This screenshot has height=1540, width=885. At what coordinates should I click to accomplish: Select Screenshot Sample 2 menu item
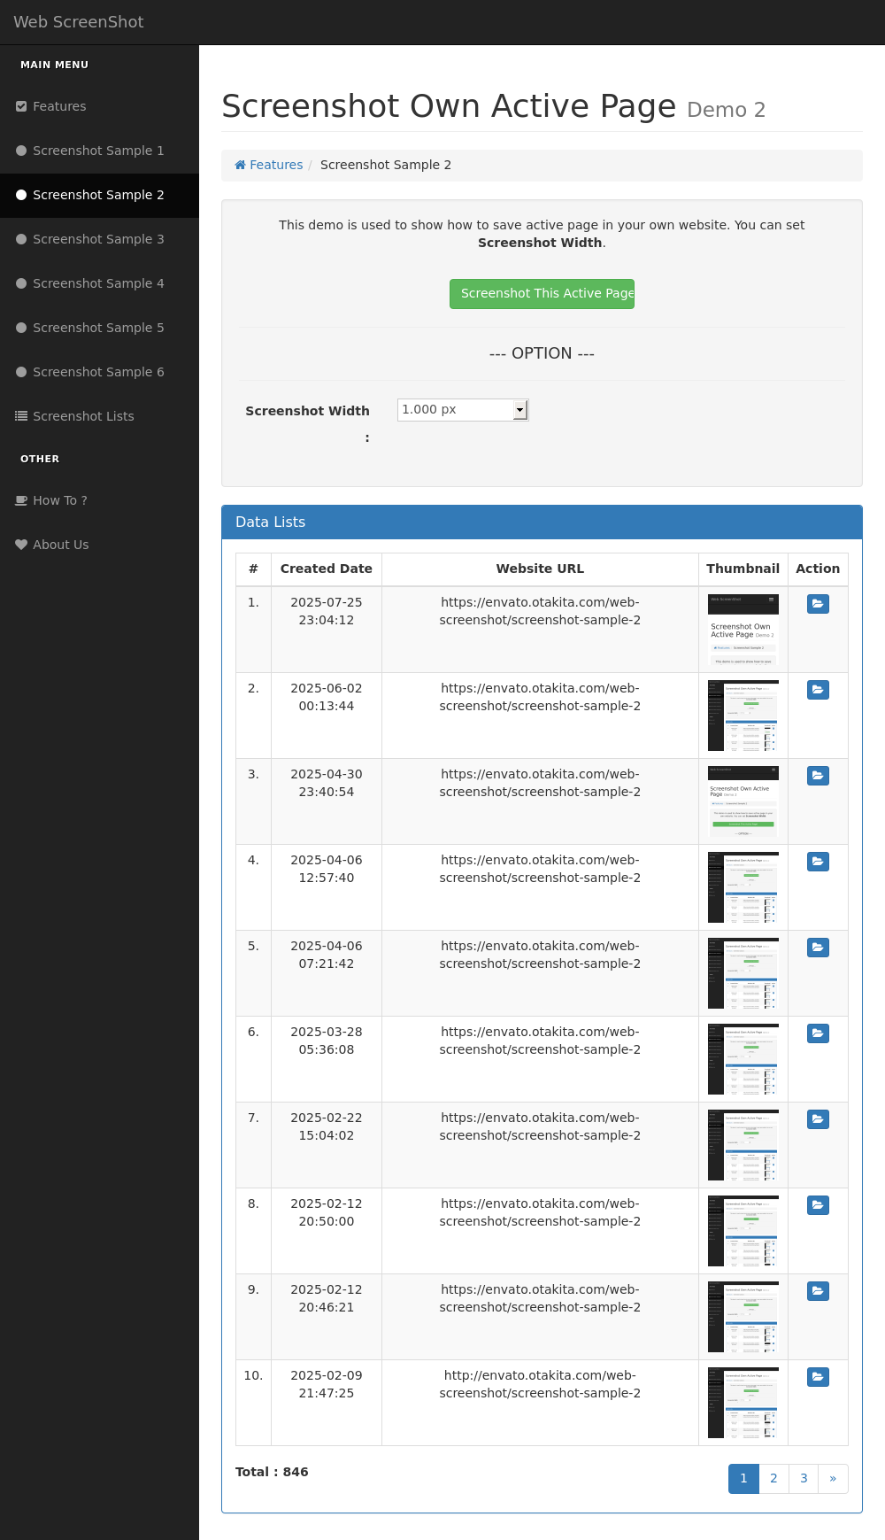[x=99, y=195]
